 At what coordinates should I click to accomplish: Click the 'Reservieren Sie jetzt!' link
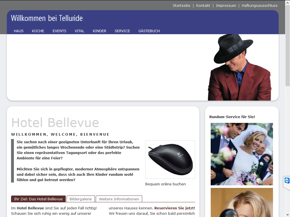coord(174,208)
